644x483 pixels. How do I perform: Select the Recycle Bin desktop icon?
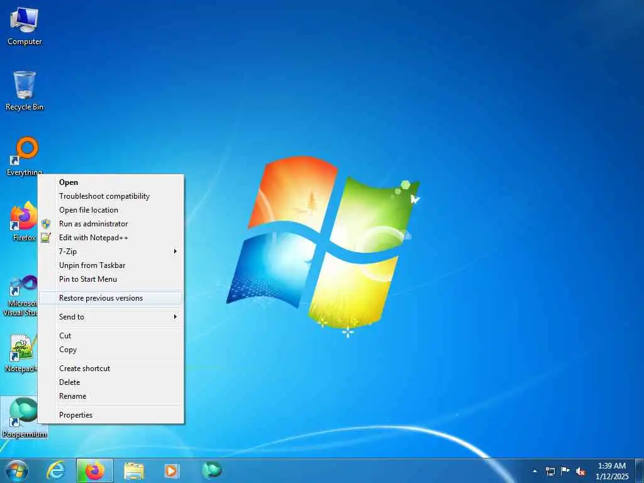tap(25, 91)
